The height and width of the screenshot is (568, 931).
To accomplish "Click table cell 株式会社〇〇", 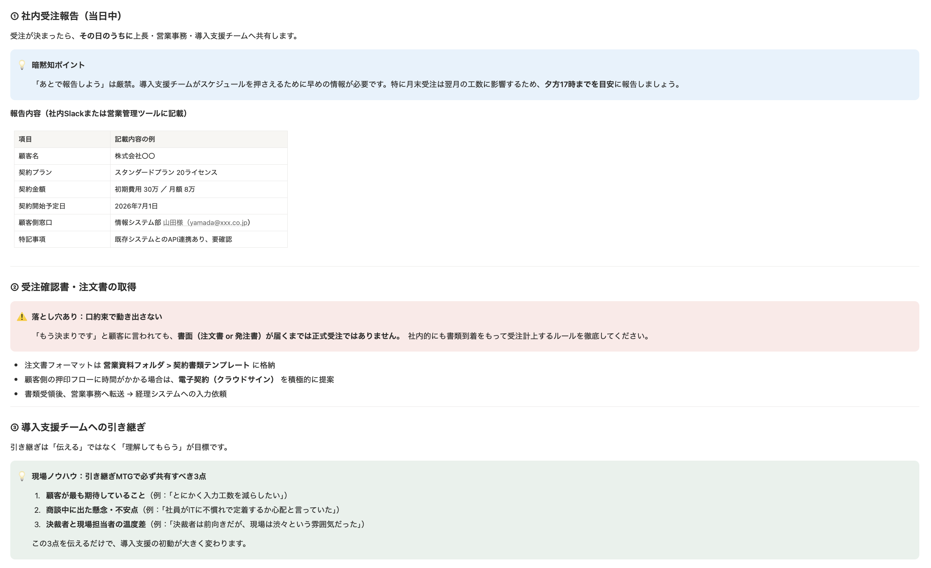I will tap(199, 156).
